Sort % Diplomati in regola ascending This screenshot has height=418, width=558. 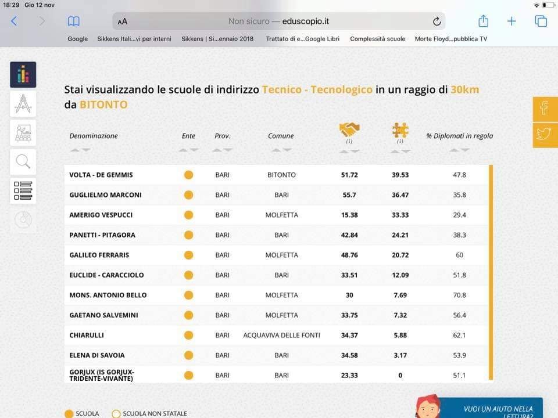pos(454,150)
